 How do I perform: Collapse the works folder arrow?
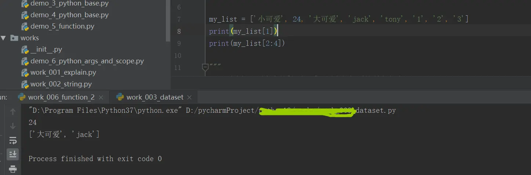[3, 38]
